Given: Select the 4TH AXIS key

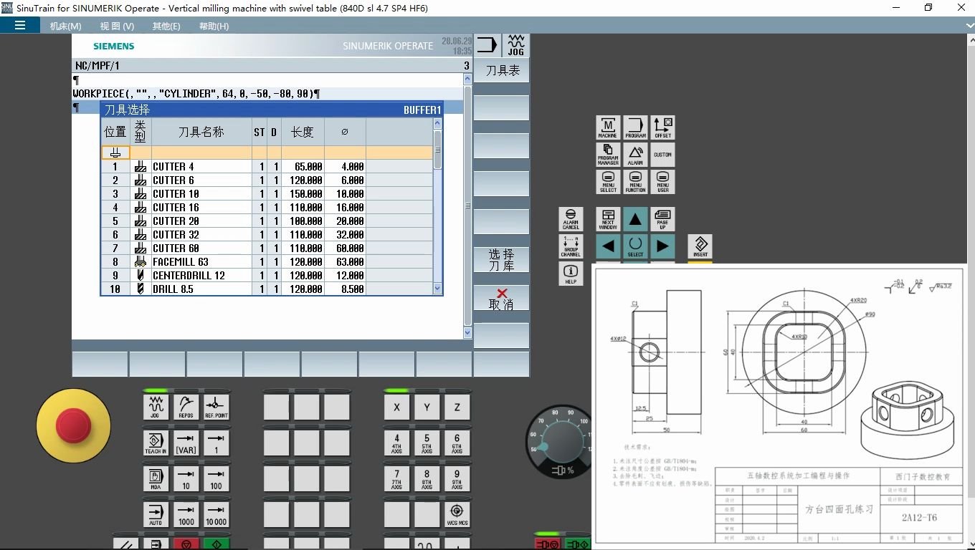Looking at the screenshot, I should [396, 443].
